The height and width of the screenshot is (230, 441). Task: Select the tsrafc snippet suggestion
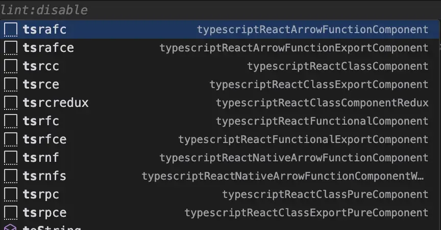[44, 30]
